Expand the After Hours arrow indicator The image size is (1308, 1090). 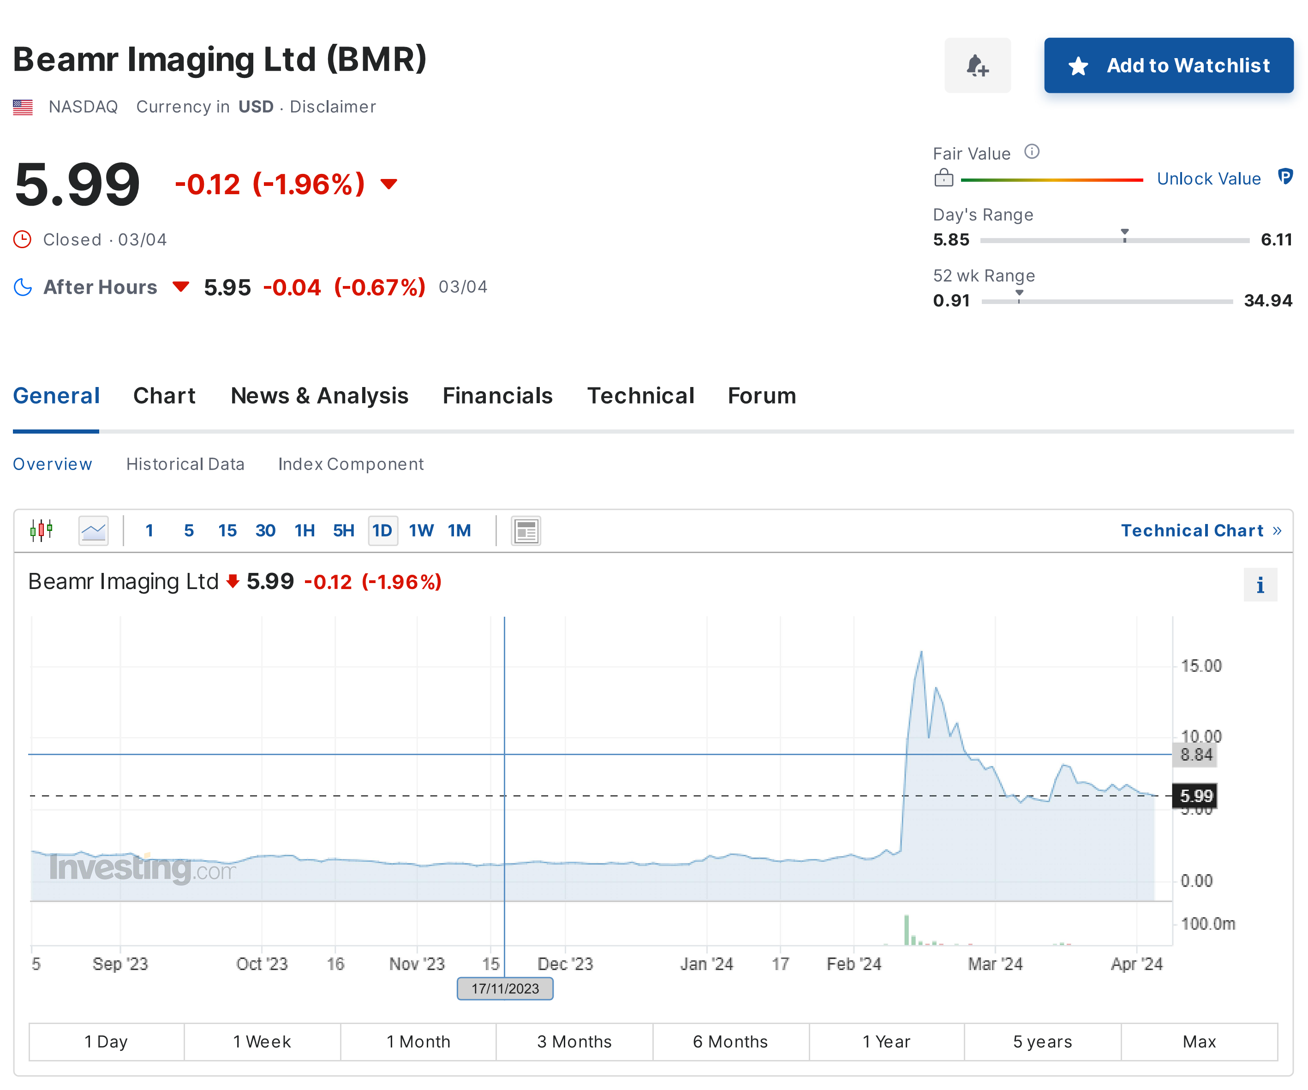181,286
